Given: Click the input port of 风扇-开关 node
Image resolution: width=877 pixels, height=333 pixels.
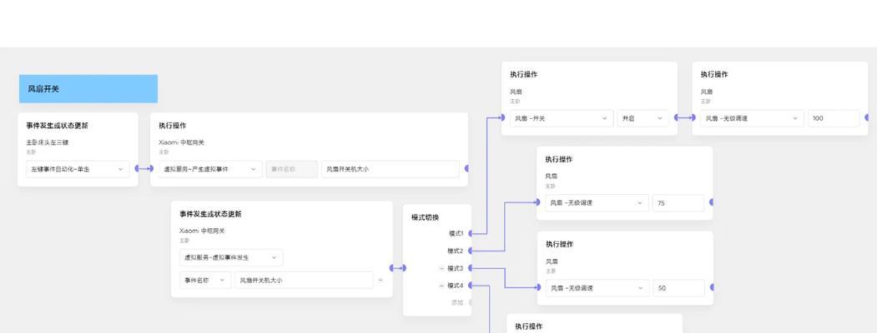Looking at the screenshot, I should (x=502, y=117).
